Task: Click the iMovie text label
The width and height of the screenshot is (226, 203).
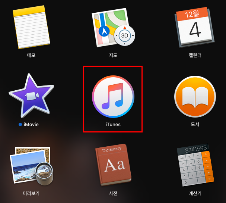Action: pyautogui.click(x=31, y=124)
